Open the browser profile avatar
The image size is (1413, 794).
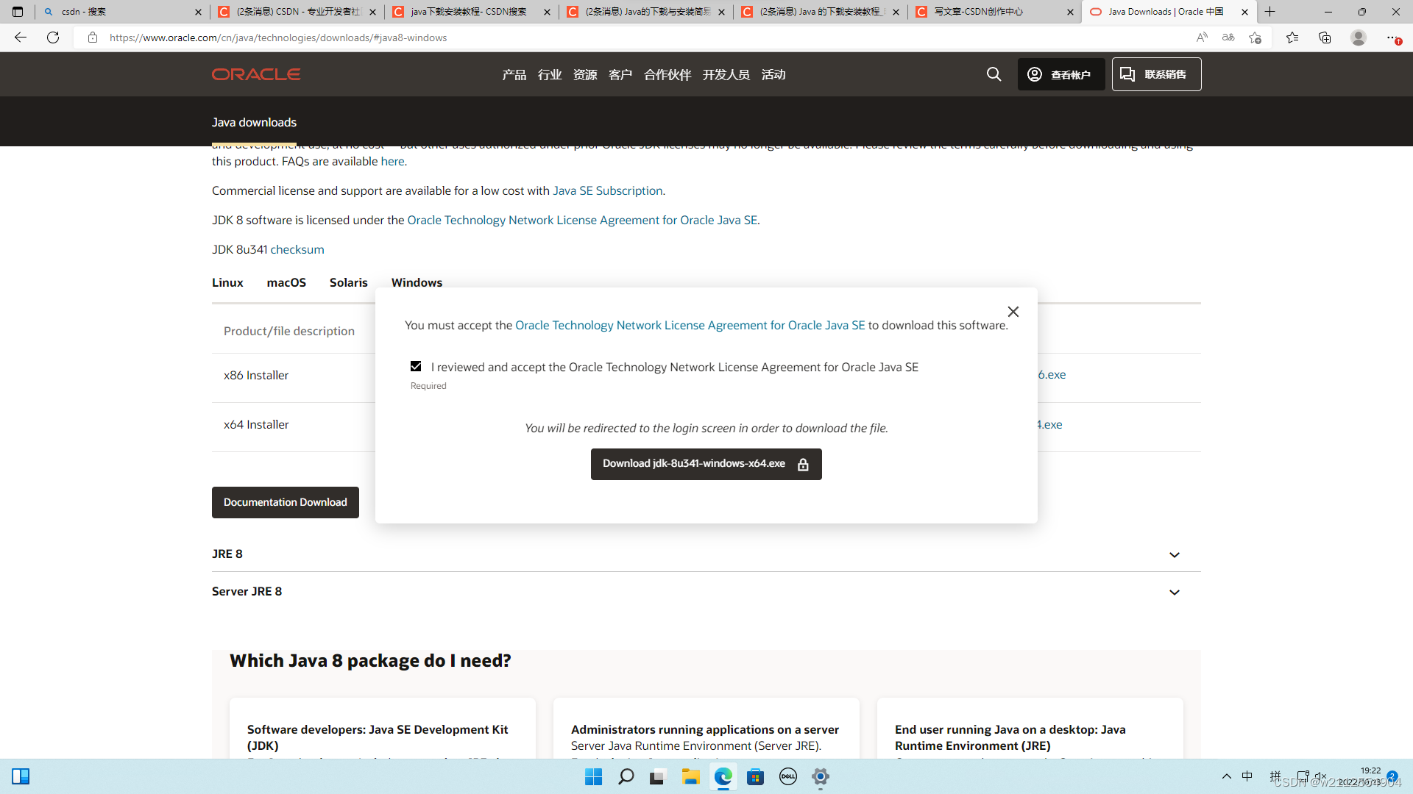(x=1359, y=37)
